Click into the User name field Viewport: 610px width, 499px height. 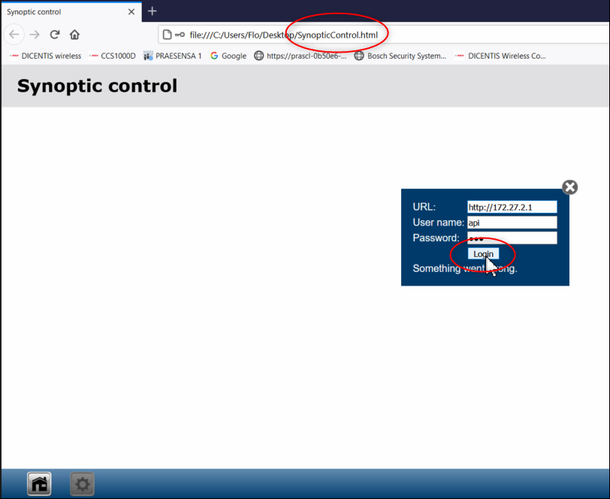click(x=512, y=222)
